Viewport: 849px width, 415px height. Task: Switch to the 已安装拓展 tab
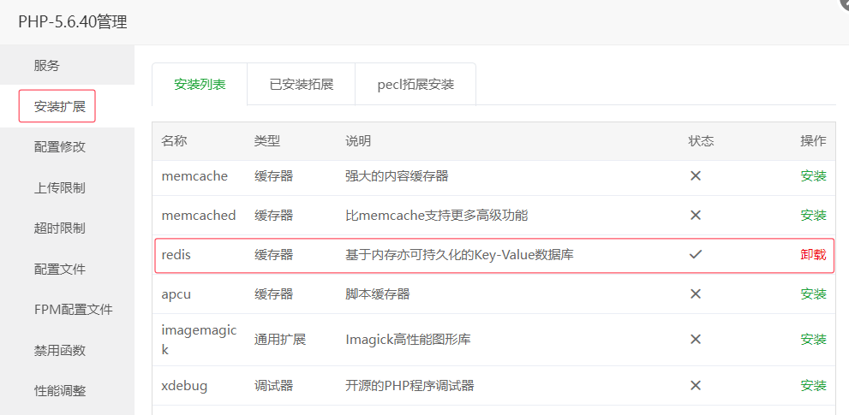coord(301,84)
